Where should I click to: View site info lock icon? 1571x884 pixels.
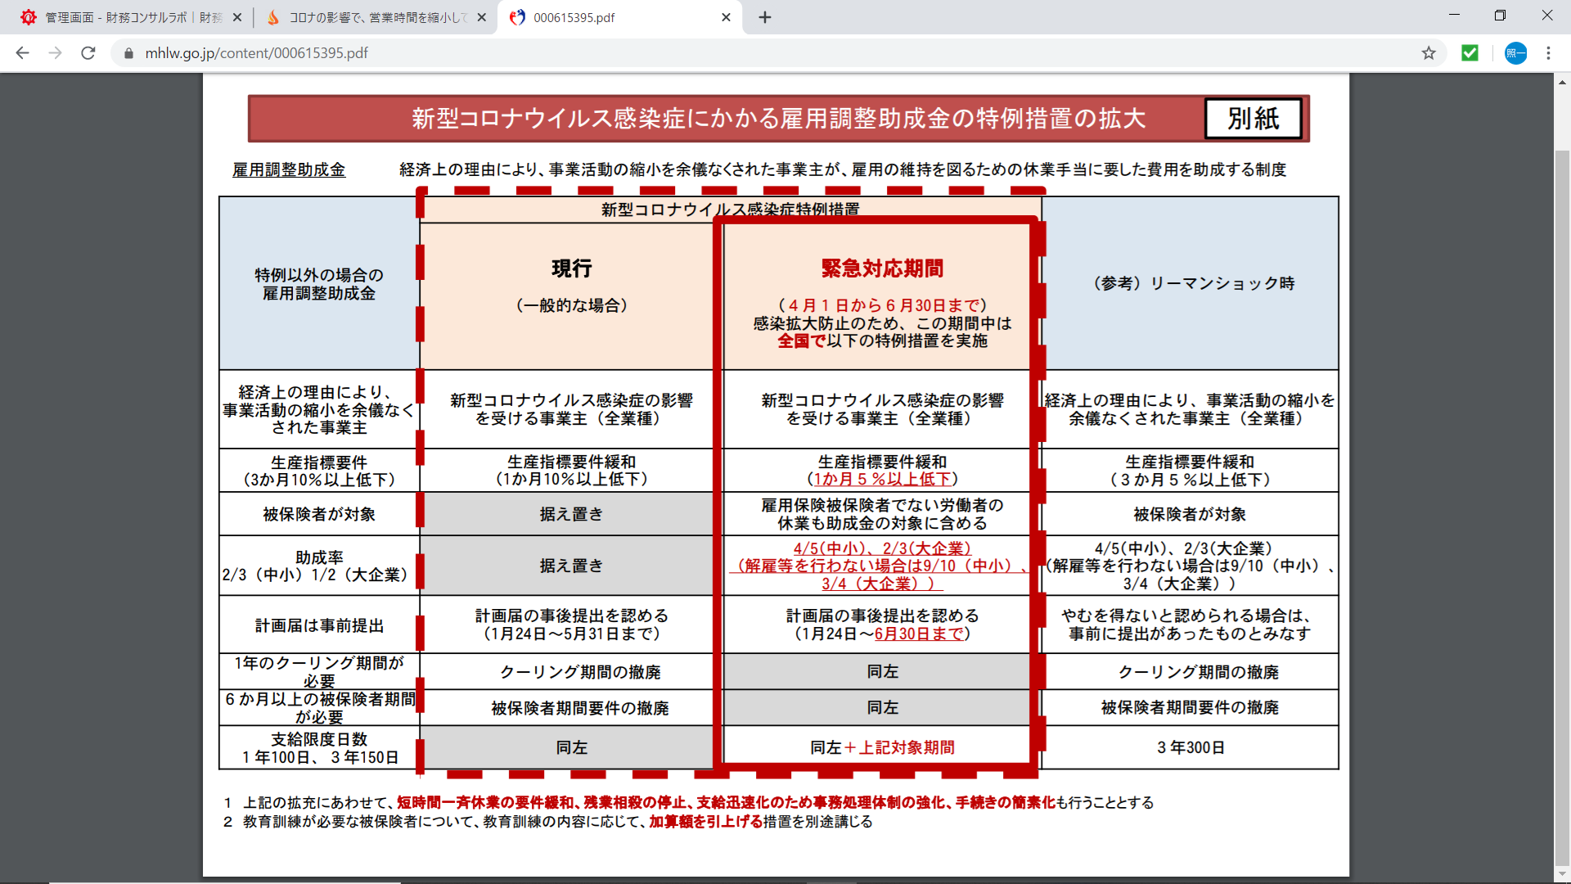[128, 53]
